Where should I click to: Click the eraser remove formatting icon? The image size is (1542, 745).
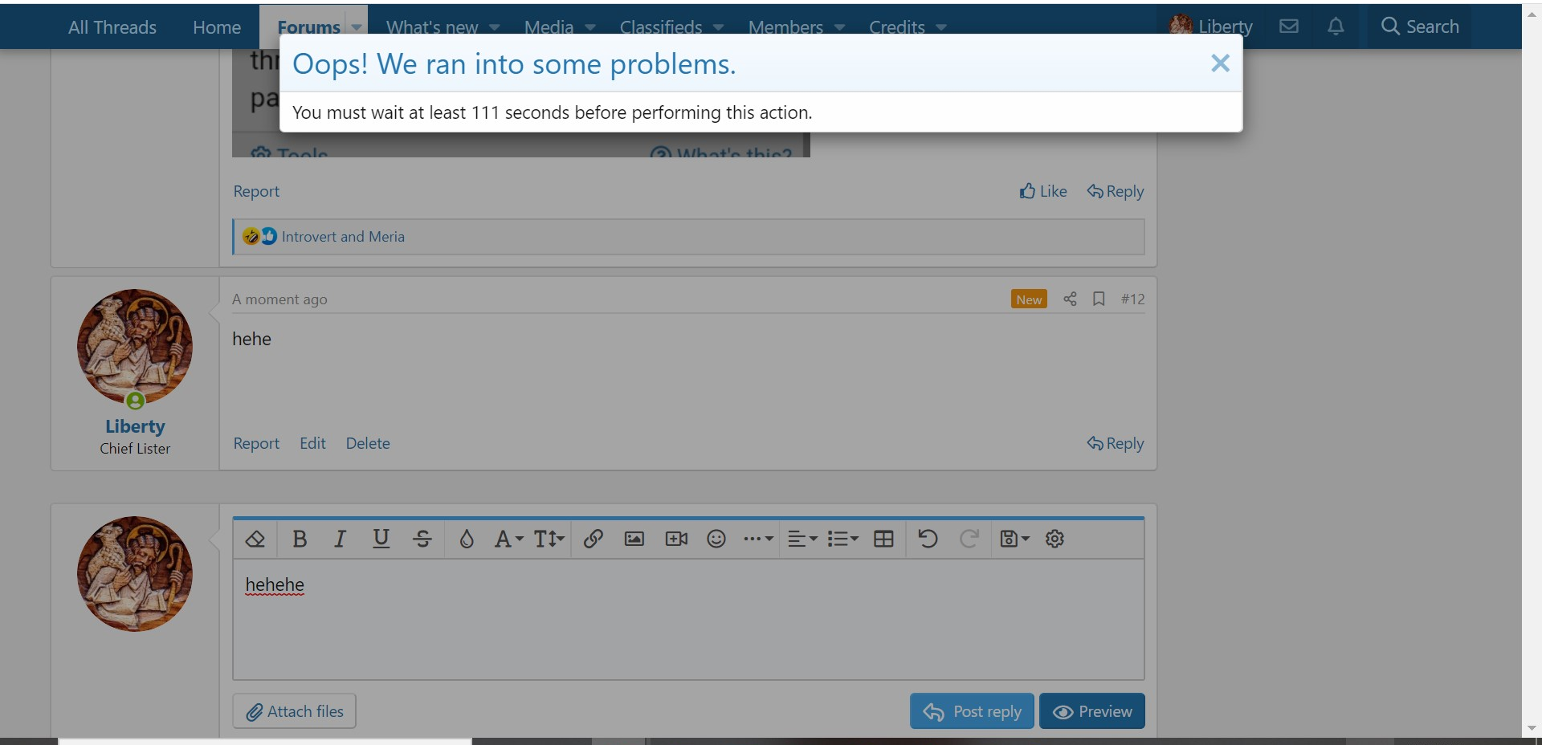[255, 539]
